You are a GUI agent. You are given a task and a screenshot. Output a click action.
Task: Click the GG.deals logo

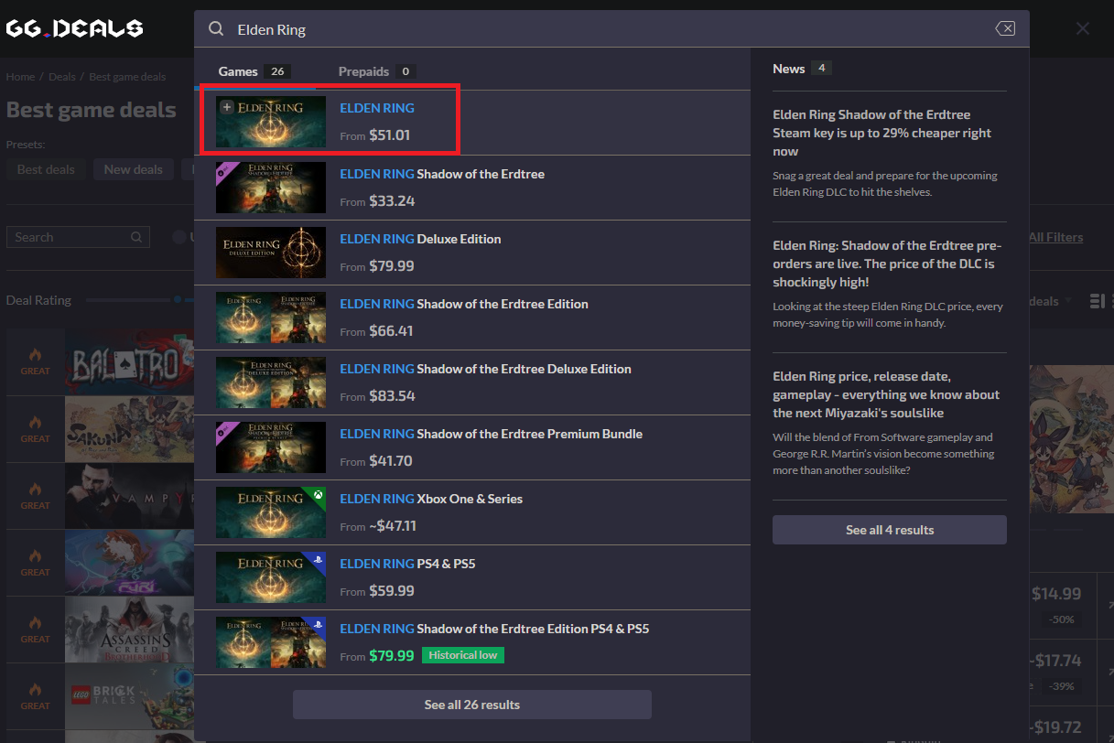[x=74, y=28]
